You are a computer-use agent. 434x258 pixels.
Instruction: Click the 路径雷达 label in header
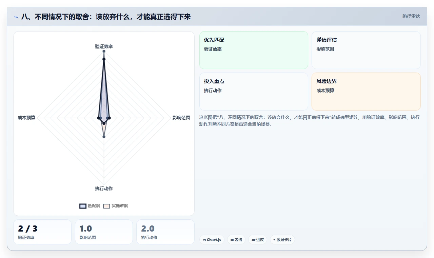pos(411,16)
